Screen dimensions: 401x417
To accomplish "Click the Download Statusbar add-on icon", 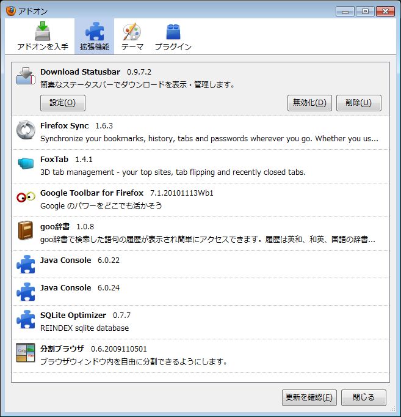I will click(x=26, y=76).
